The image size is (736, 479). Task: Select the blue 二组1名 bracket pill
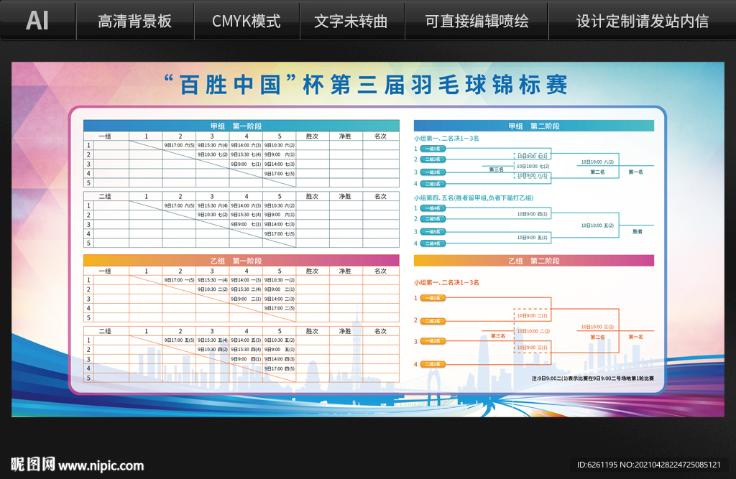[432, 184]
